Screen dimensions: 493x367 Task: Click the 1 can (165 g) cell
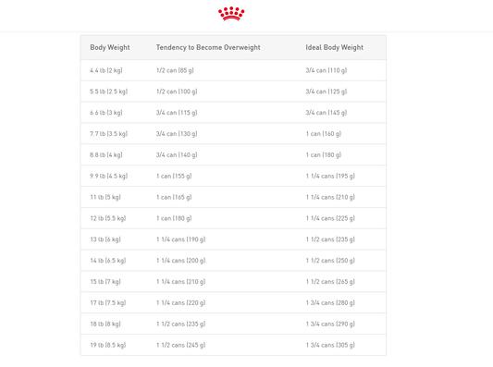pos(174,197)
